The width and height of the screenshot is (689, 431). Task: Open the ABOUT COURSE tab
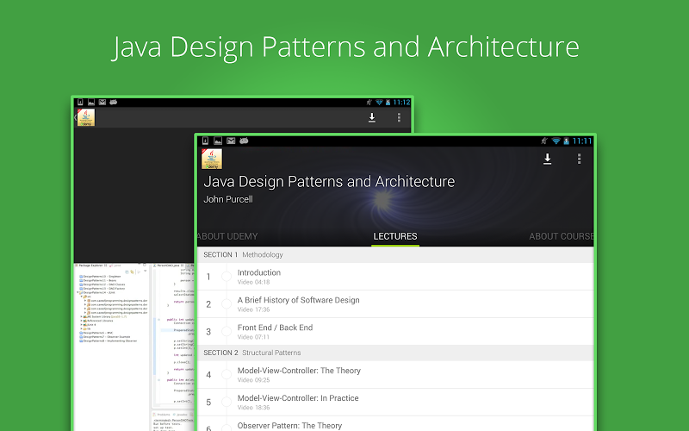(x=561, y=236)
